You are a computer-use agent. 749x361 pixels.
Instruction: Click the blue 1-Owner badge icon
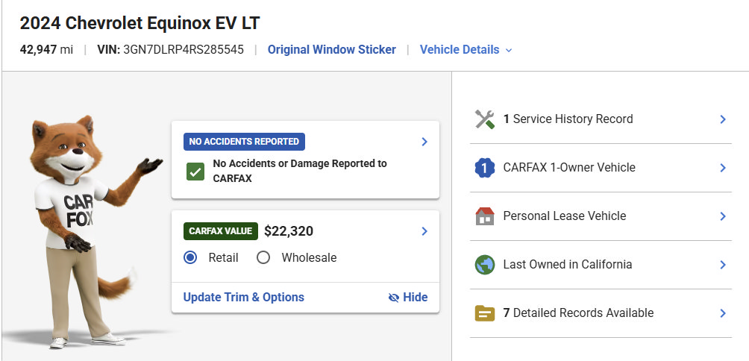pos(485,168)
